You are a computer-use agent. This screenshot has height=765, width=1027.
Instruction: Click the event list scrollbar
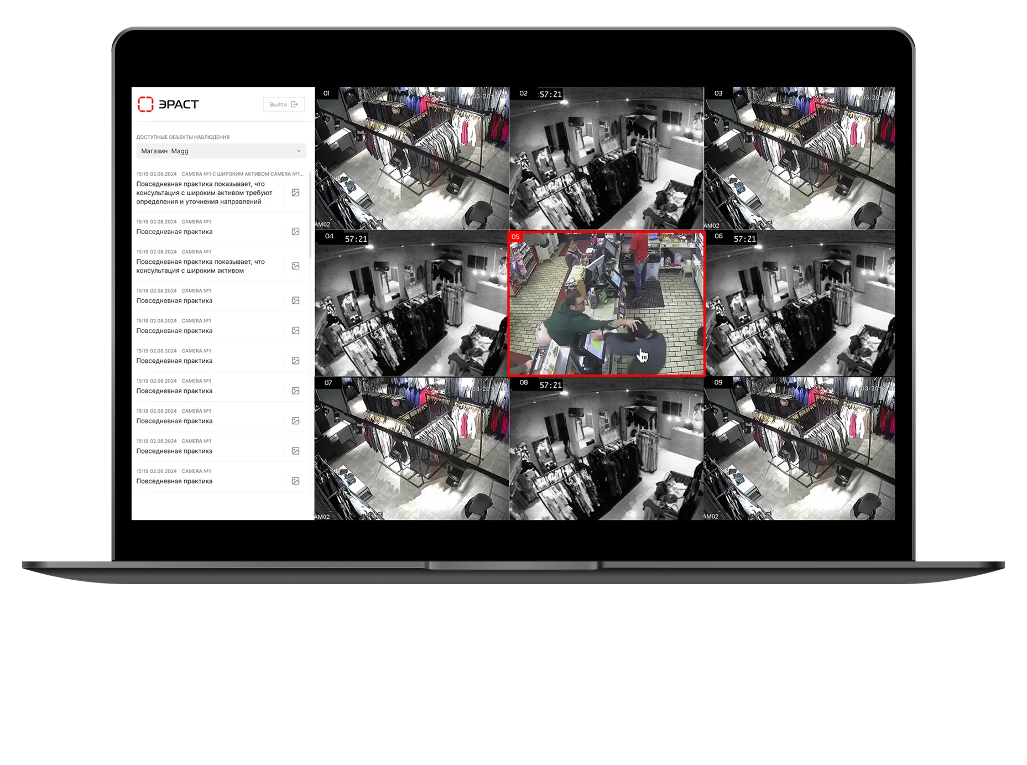point(310,216)
